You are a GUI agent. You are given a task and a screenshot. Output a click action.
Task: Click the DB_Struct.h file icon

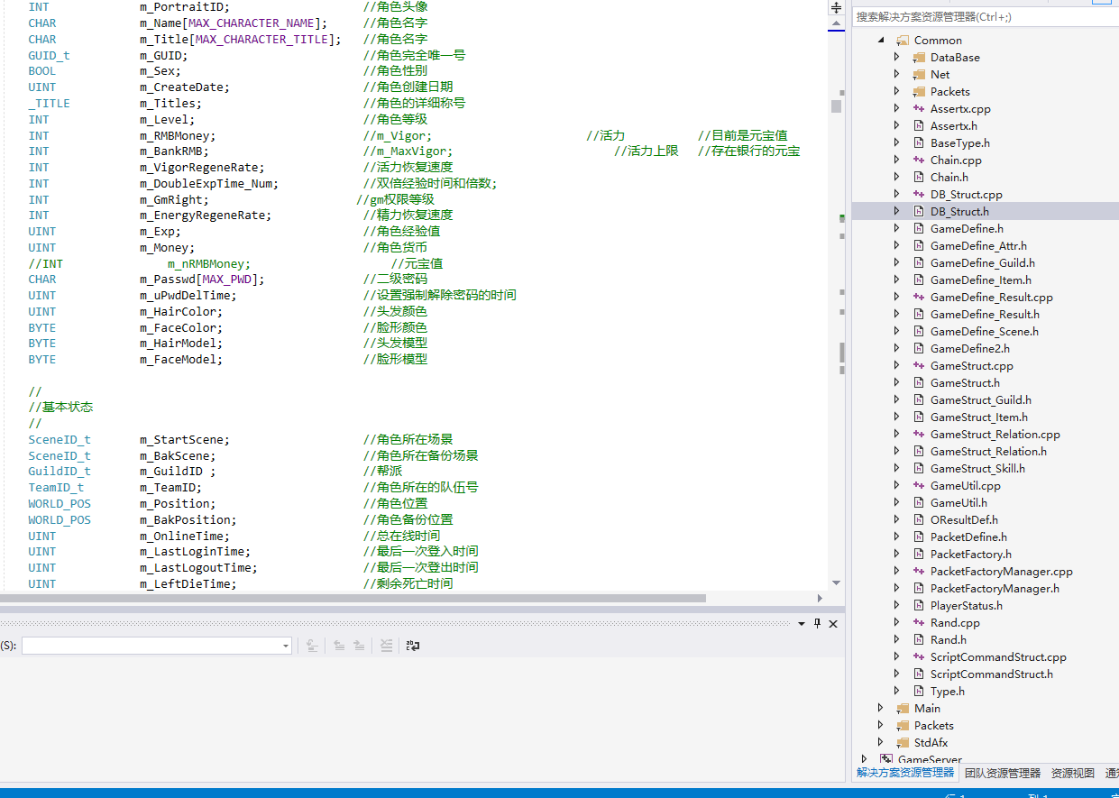(919, 211)
